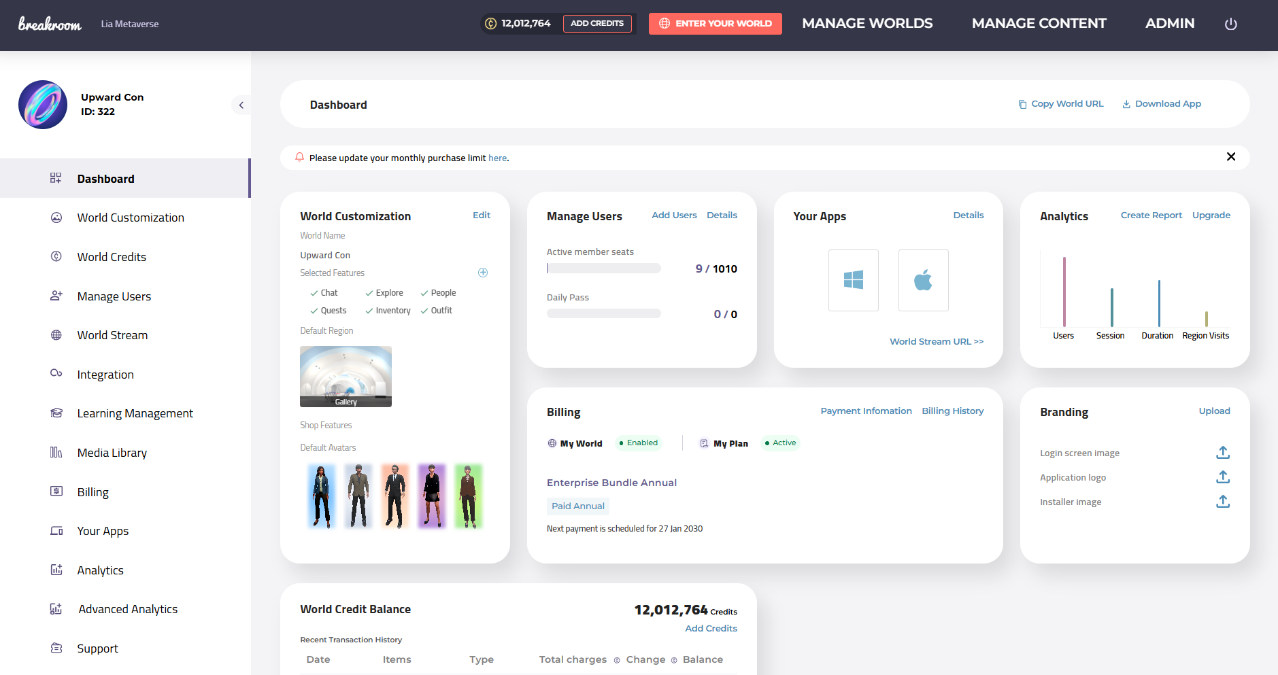Select the blue background avatar

322,496
